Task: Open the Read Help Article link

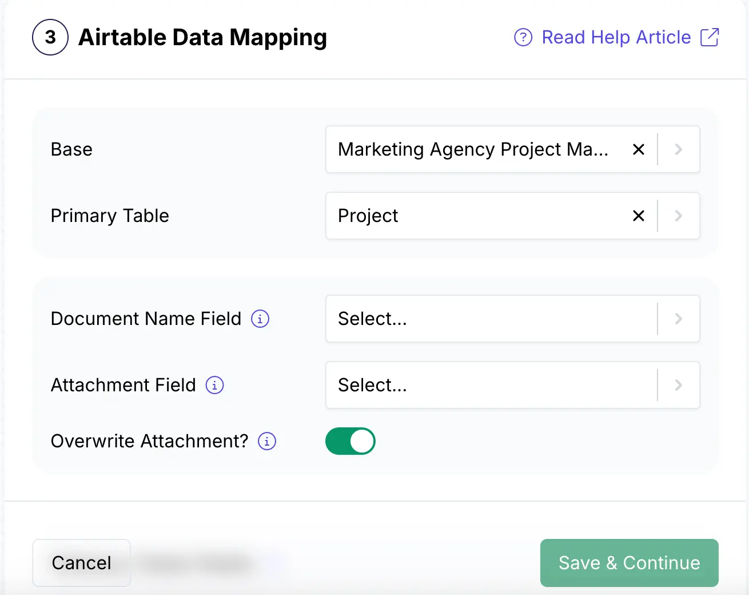Action: [x=616, y=37]
